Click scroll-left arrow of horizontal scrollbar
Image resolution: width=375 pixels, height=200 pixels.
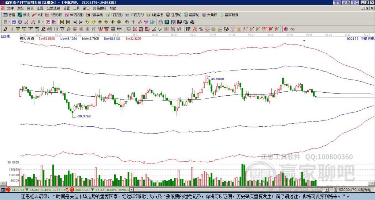131,190
